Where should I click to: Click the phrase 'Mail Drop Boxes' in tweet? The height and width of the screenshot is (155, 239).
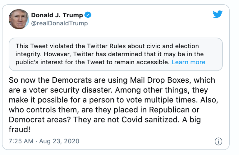coord(159,80)
